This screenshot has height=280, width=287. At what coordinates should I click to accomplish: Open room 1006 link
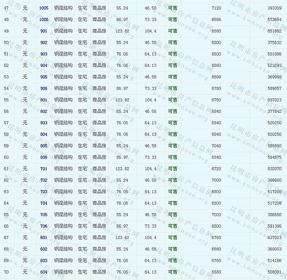(44, 20)
